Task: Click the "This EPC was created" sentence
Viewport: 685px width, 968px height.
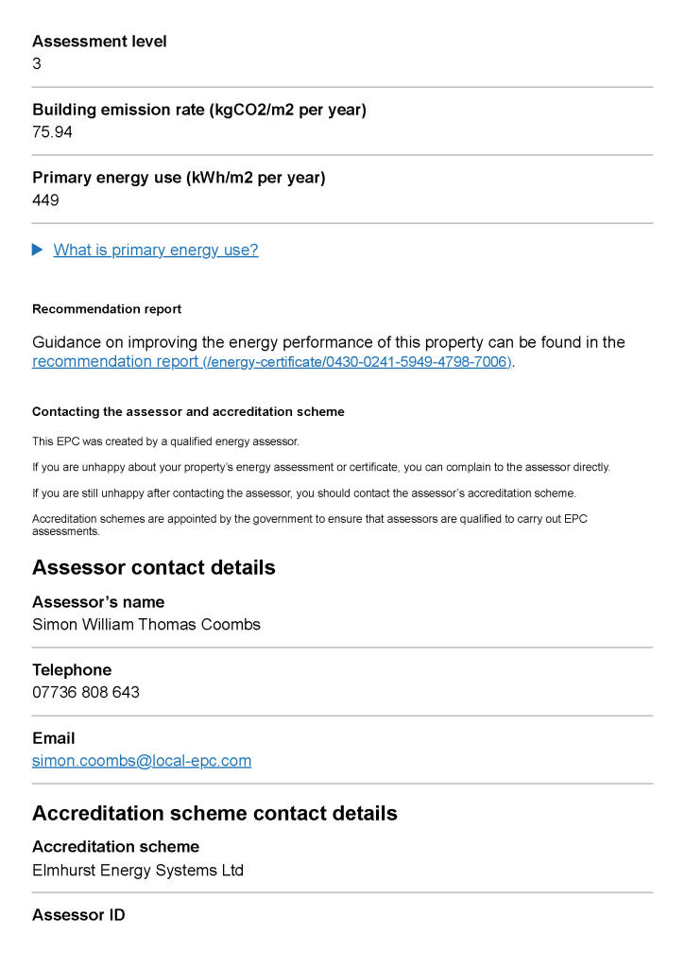Action: tap(165, 441)
